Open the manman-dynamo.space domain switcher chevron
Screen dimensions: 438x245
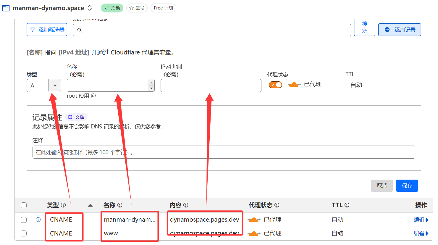point(90,8)
